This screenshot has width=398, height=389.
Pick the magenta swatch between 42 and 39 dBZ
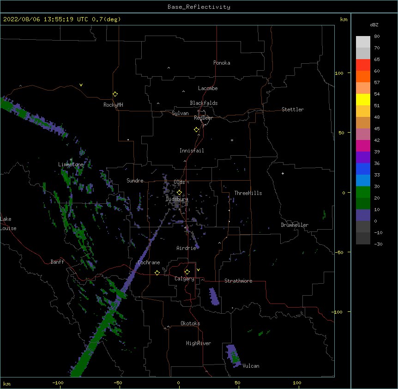tap(363, 146)
